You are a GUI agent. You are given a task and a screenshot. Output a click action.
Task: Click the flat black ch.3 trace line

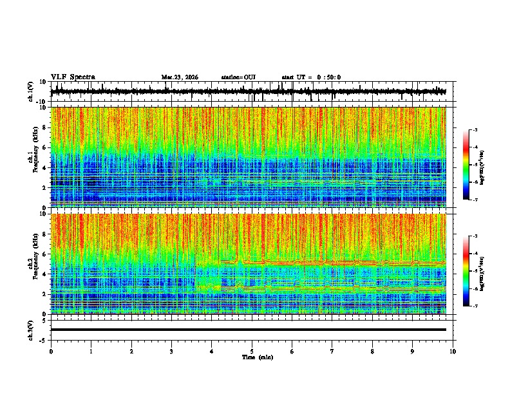tap(248, 330)
